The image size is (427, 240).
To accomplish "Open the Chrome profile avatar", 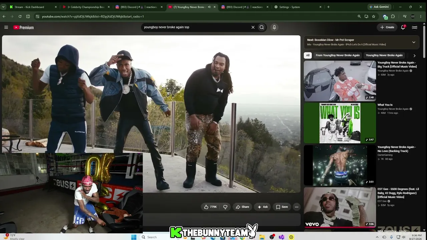I will click(x=413, y=16).
